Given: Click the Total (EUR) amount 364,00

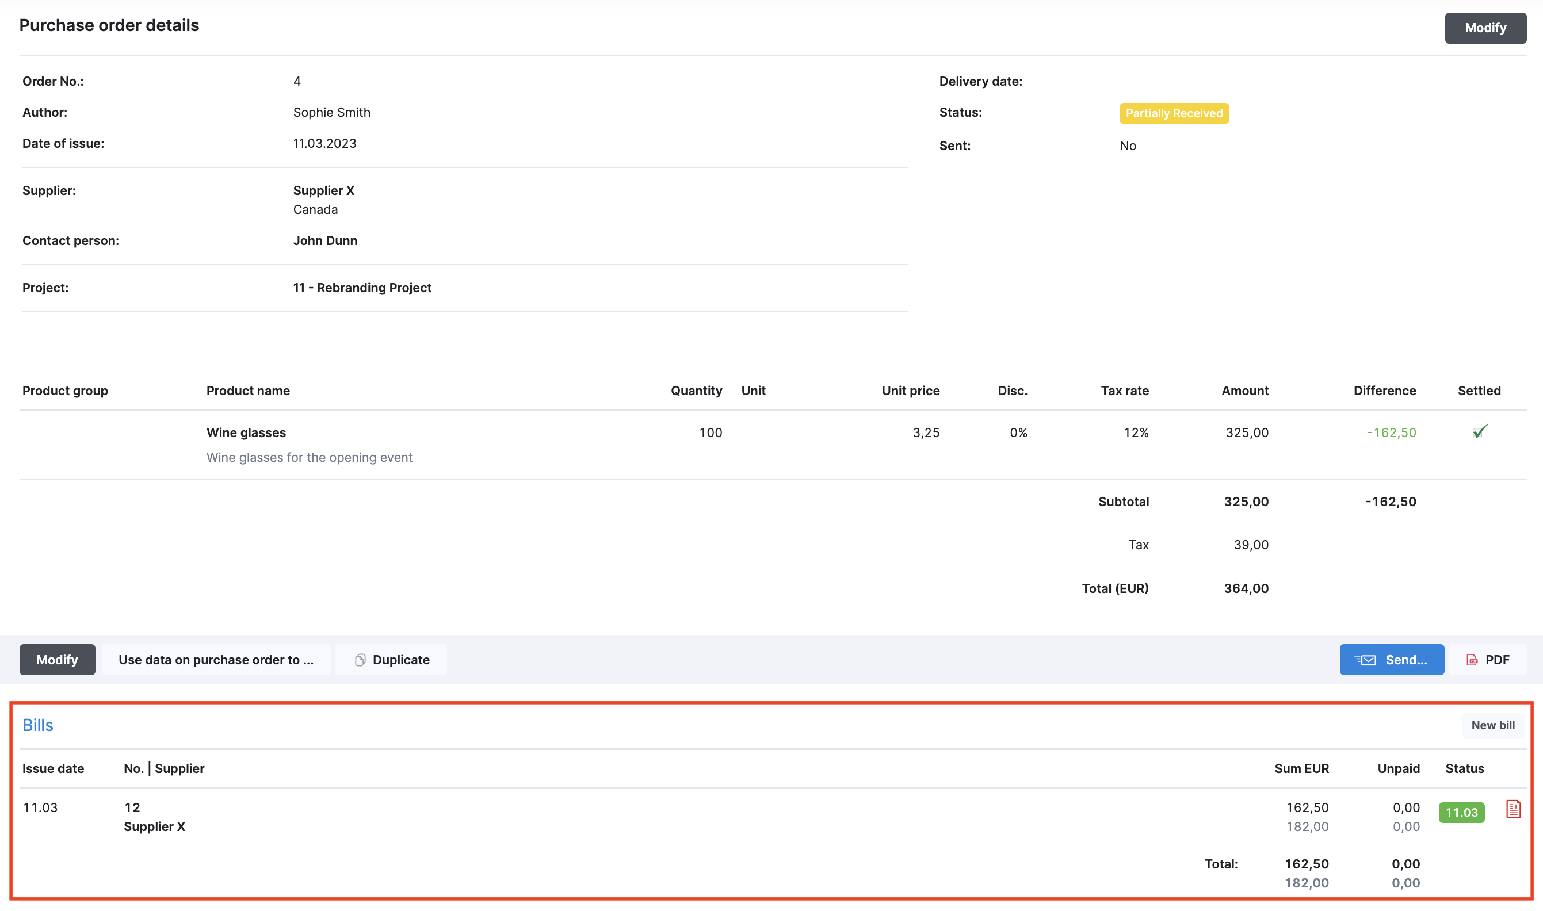Looking at the screenshot, I should [x=1246, y=588].
